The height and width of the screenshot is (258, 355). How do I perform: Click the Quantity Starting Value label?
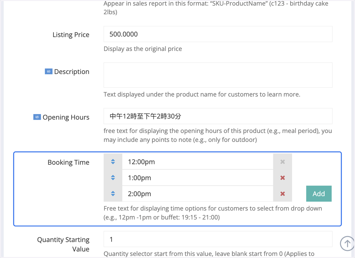pos(63,244)
